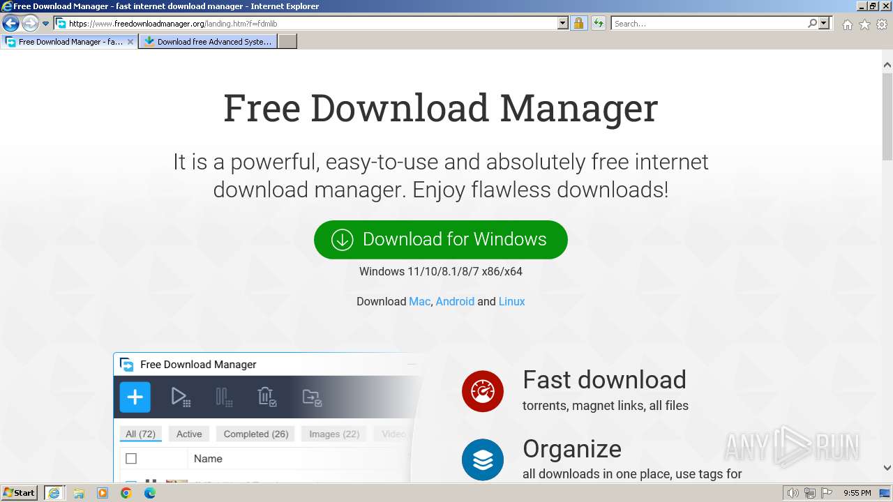Select the Completed (26) filter tab
The height and width of the screenshot is (502, 893).
(x=256, y=434)
